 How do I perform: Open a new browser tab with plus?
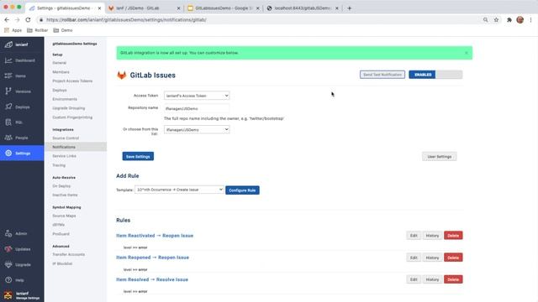350,8
